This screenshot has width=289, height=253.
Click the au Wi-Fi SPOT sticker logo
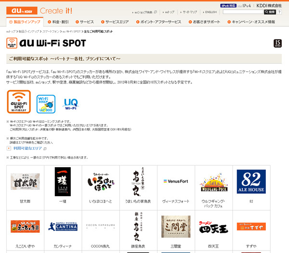tap(19, 102)
